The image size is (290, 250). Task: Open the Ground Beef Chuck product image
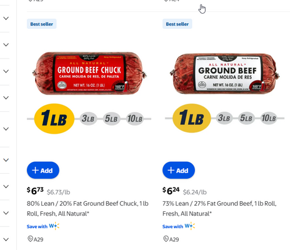coord(89,73)
